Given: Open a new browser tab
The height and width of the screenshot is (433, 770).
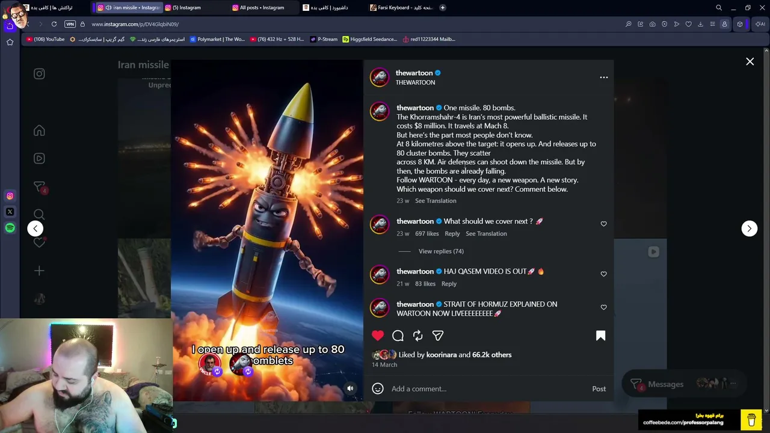Looking at the screenshot, I should tap(443, 8).
